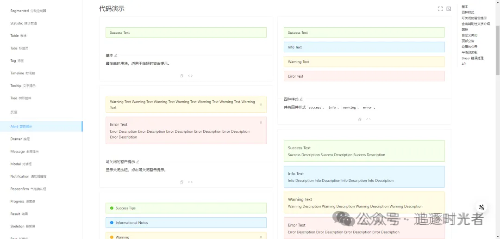Close the Warning Text alert

coord(261,104)
